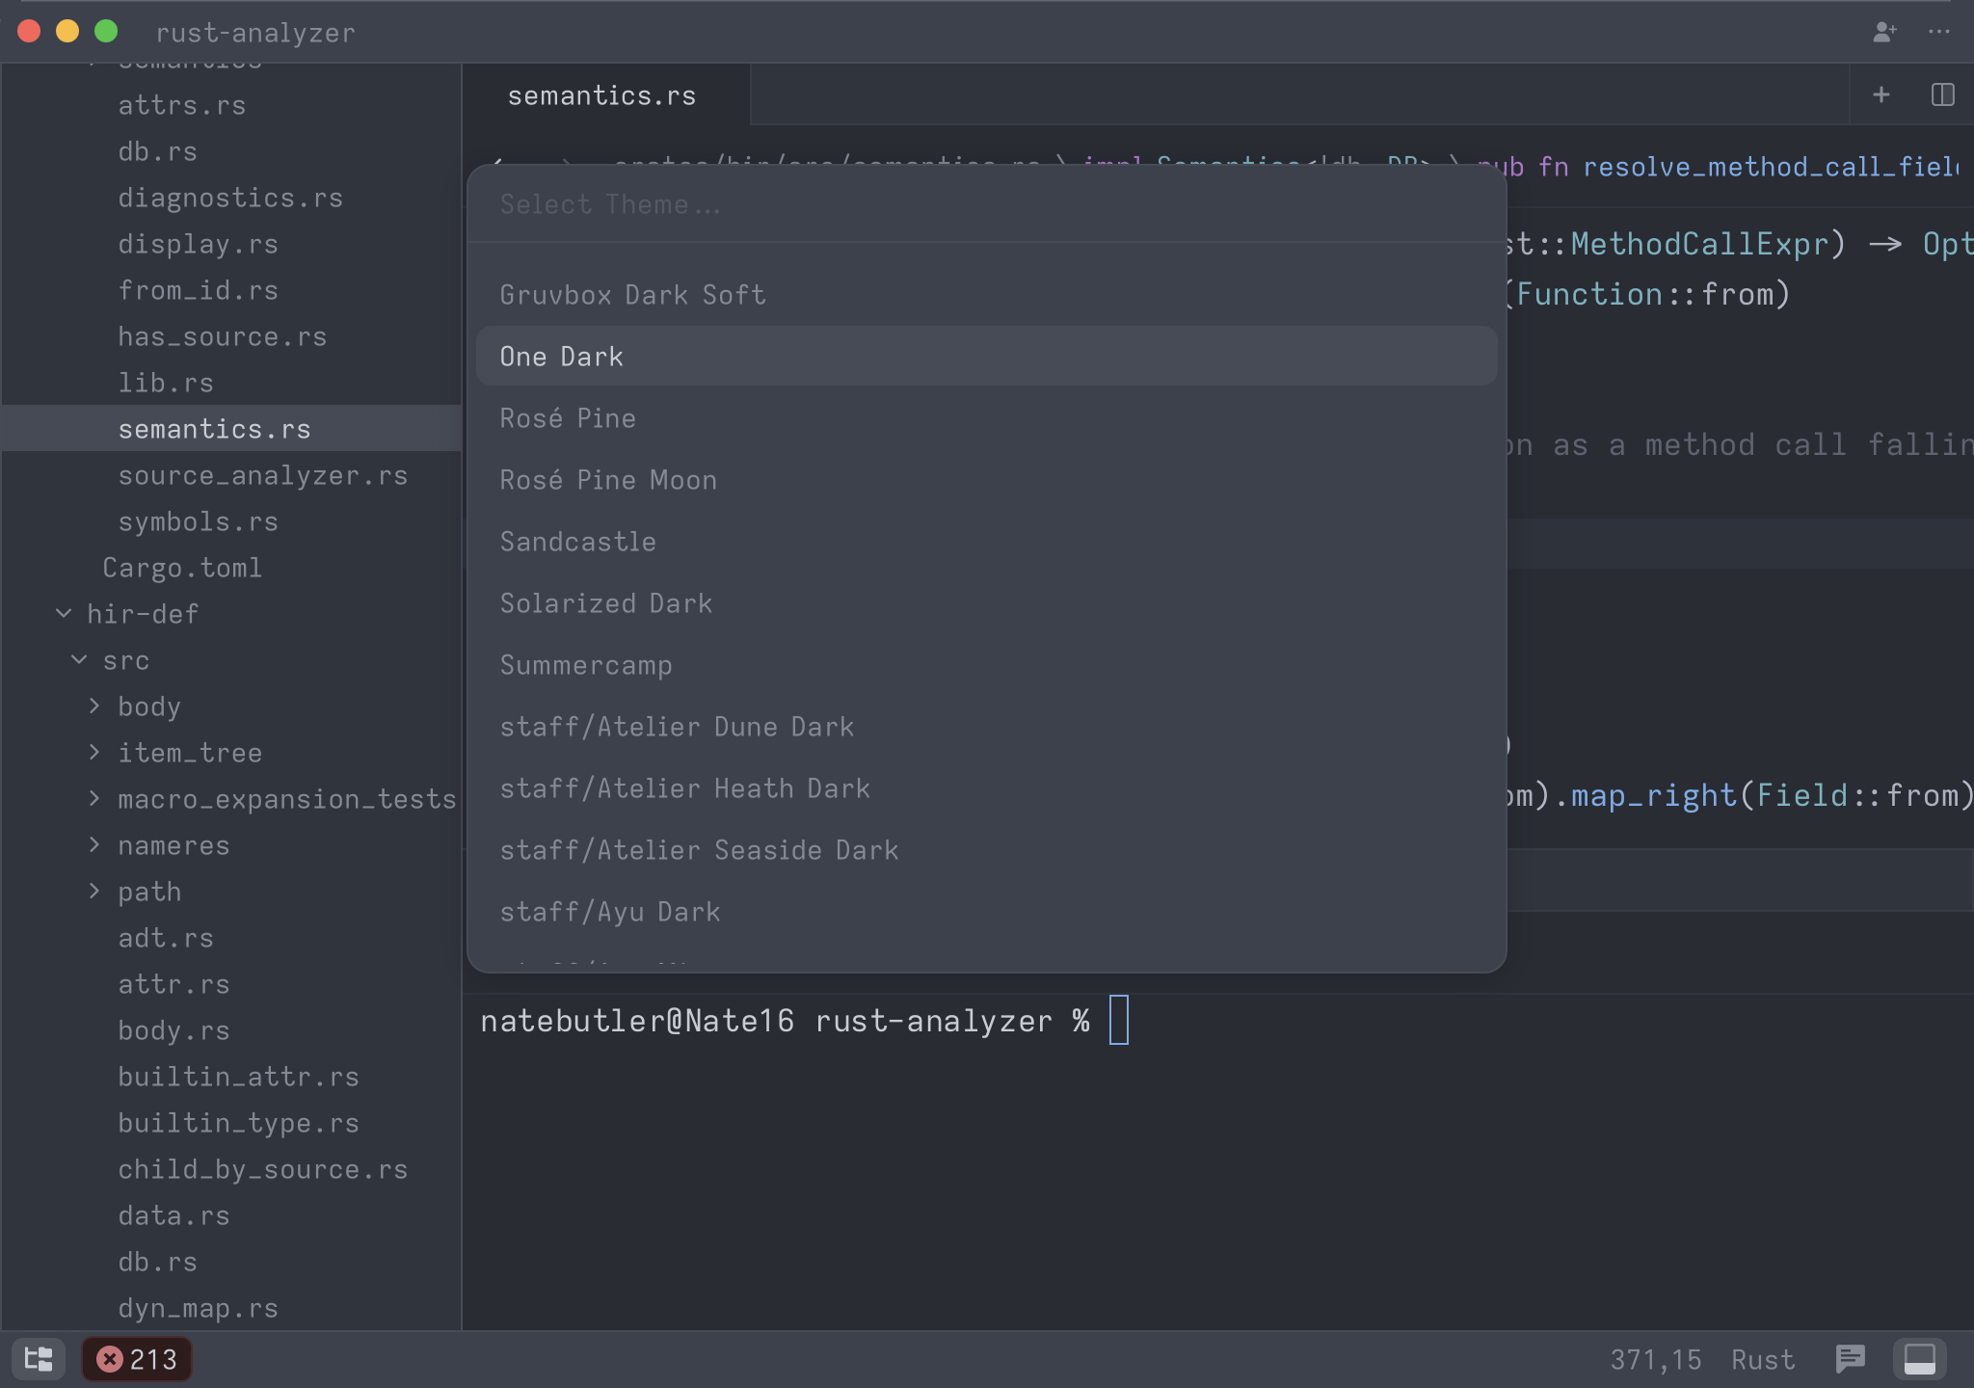The height and width of the screenshot is (1388, 1974).
Task: Pick the staff/Ayu Dark theme
Action: (610, 912)
